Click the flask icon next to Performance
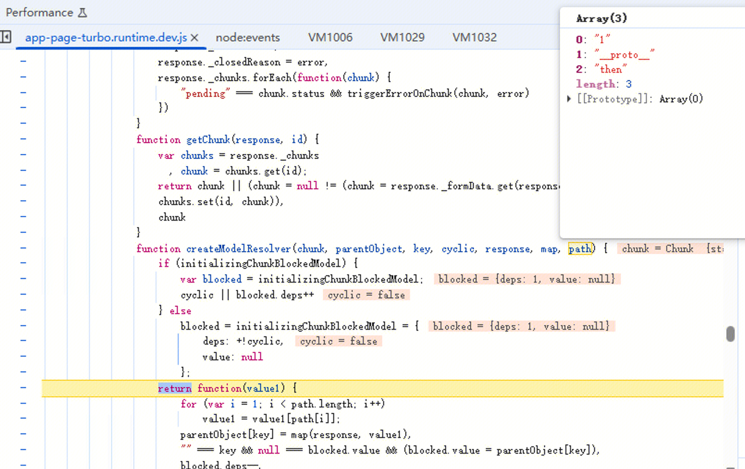This screenshot has height=469, width=745. [x=83, y=13]
